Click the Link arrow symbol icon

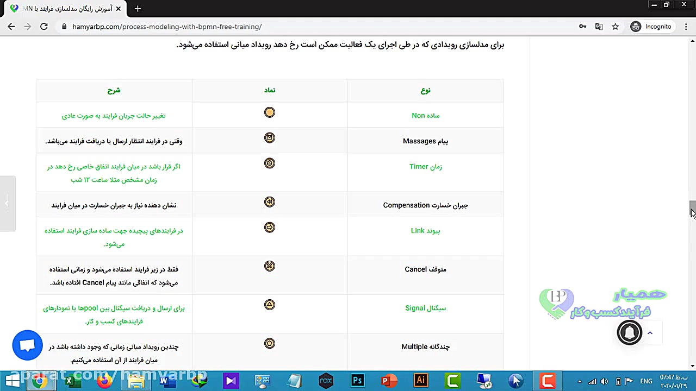point(270,228)
